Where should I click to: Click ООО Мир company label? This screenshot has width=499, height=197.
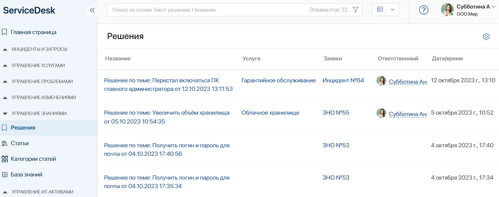coord(467,14)
